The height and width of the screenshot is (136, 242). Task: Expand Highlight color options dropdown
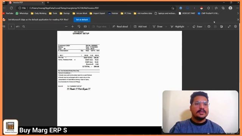(x=188, y=26)
